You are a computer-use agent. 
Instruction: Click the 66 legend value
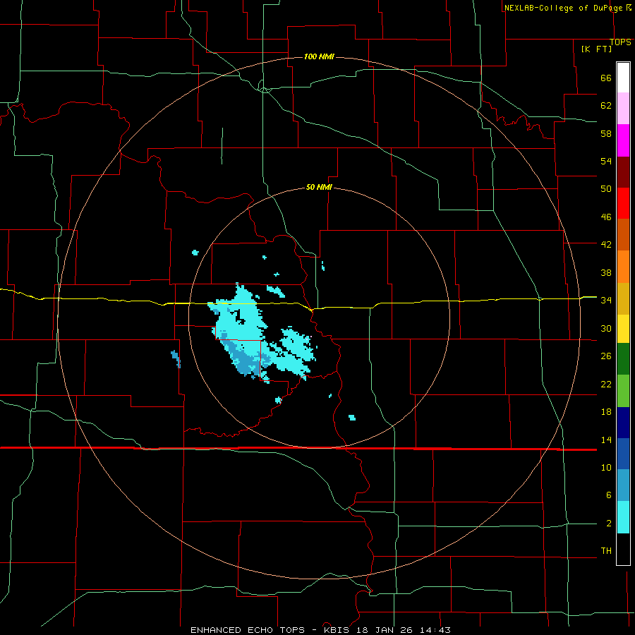point(606,78)
